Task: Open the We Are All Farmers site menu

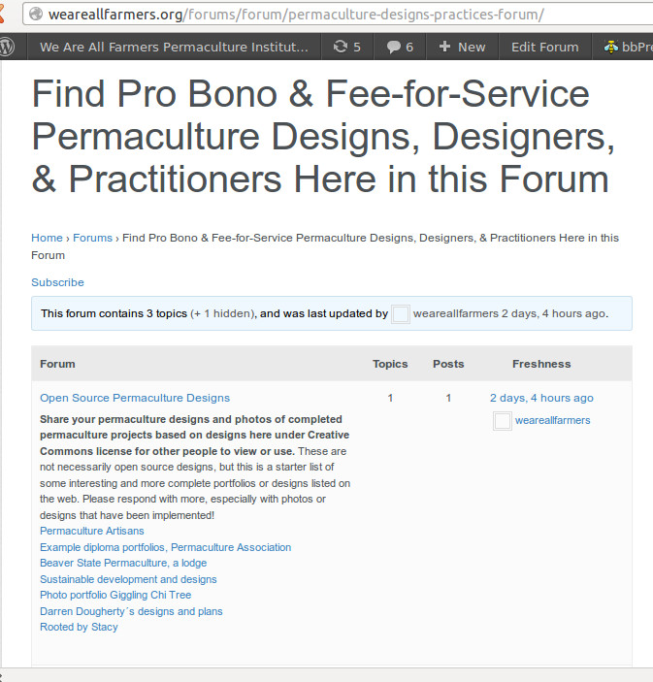Action: tap(174, 47)
